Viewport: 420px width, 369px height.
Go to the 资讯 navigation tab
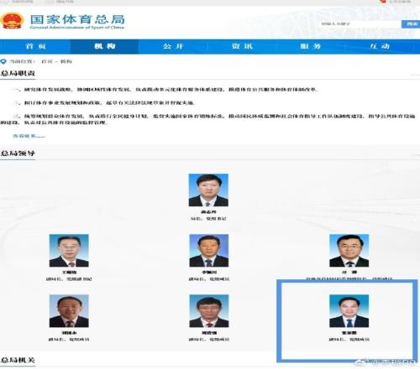click(242, 46)
